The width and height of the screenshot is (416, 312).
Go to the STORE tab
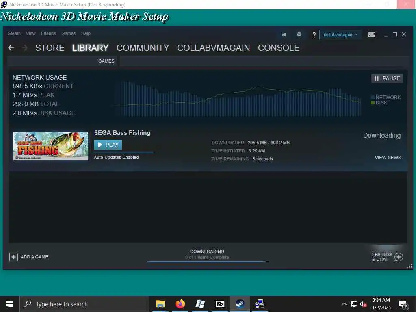[x=50, y=48]
